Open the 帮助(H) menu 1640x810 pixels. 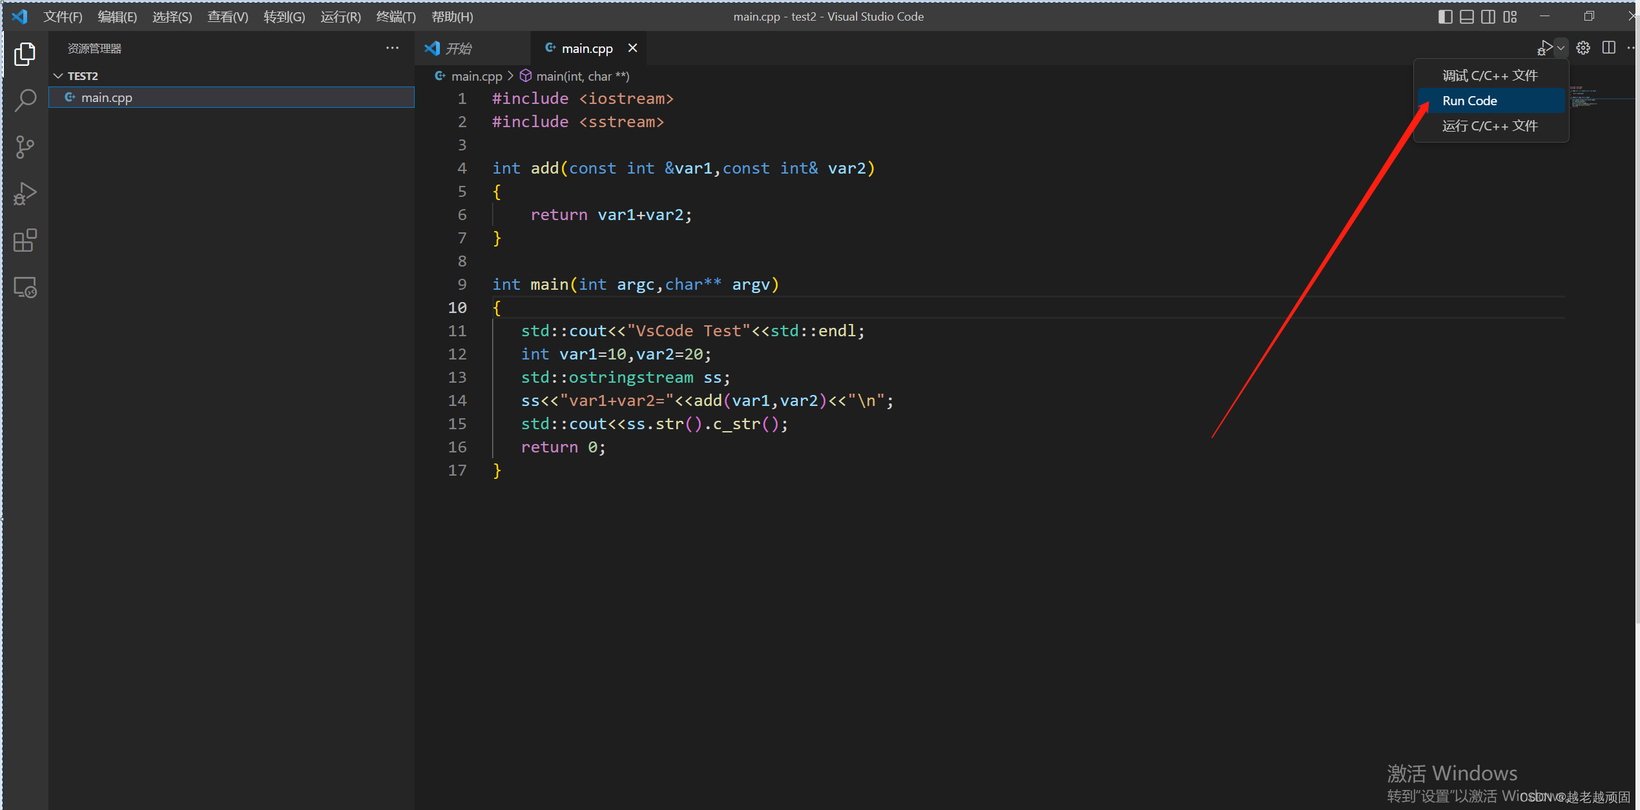tap(452, 17)
